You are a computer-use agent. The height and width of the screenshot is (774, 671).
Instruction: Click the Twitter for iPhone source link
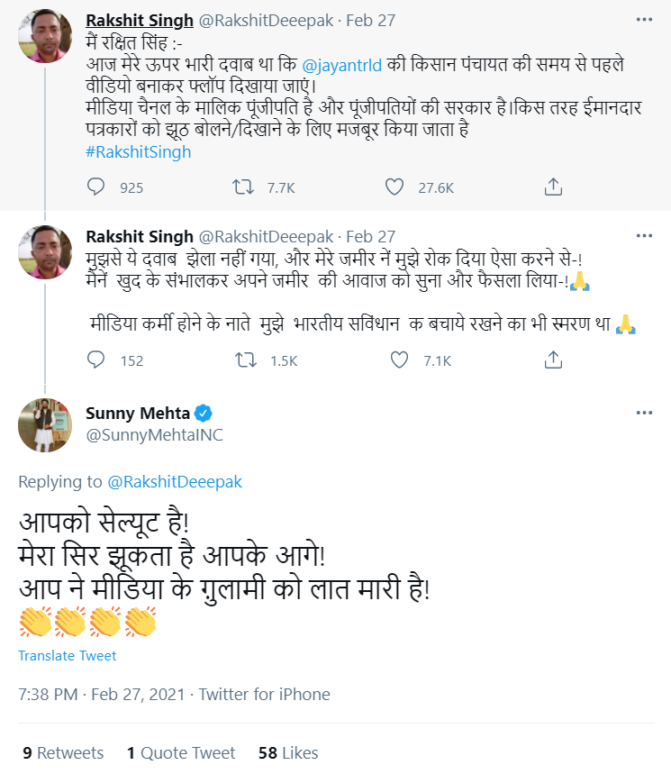(264, 694)
